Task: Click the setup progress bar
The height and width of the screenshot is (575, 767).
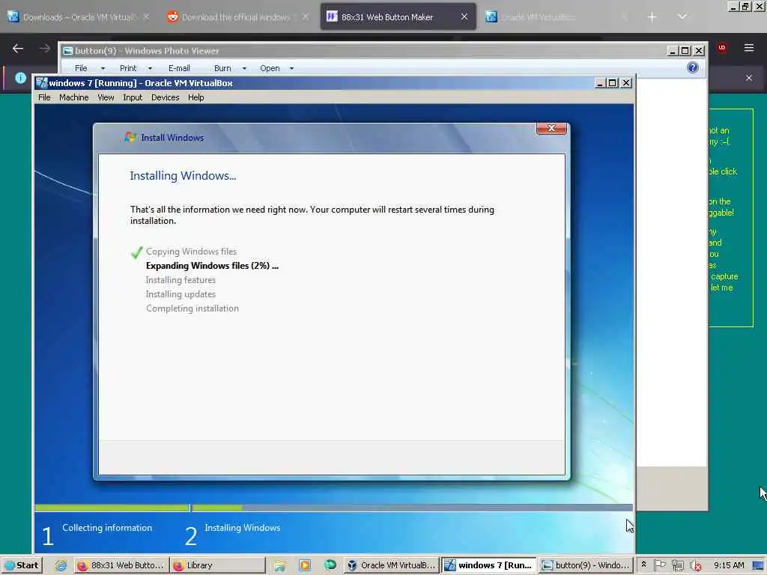Action: [333, 508]
